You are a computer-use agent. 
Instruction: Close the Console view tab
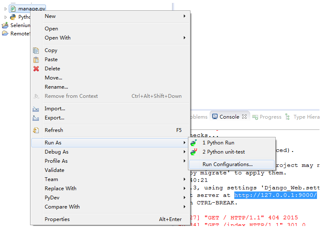tap(244, 117)
